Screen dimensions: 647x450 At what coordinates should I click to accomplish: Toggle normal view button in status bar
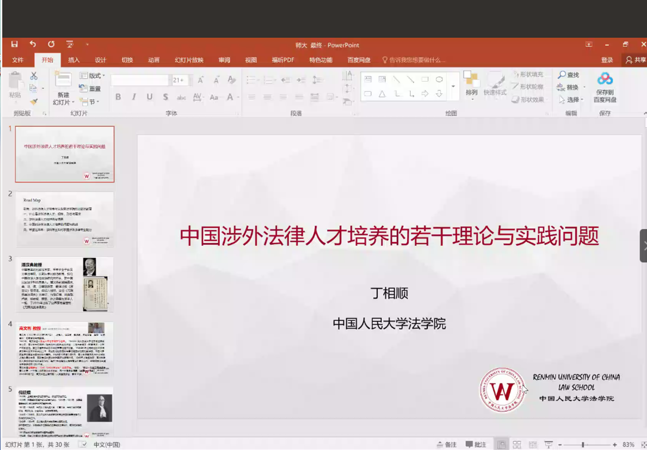tap(501, 444)
